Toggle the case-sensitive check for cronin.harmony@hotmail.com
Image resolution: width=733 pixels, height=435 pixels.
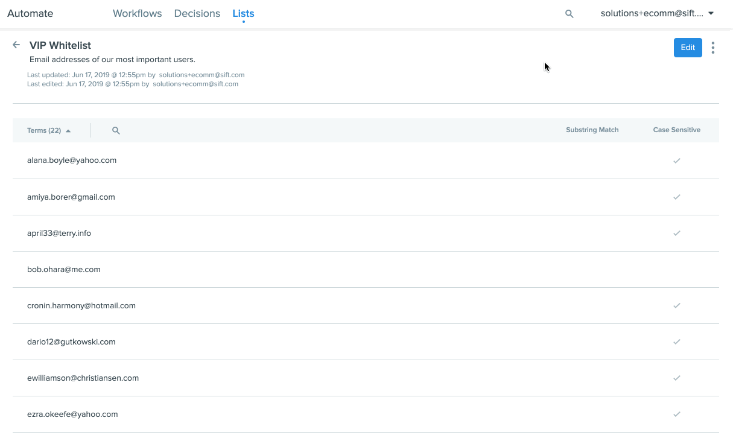coord(677,305)
